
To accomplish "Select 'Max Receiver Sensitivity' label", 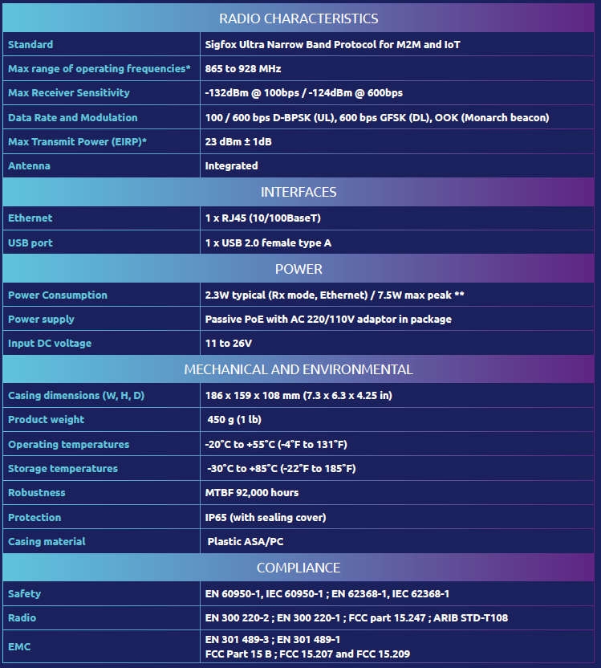I will [x=69, y=93].
